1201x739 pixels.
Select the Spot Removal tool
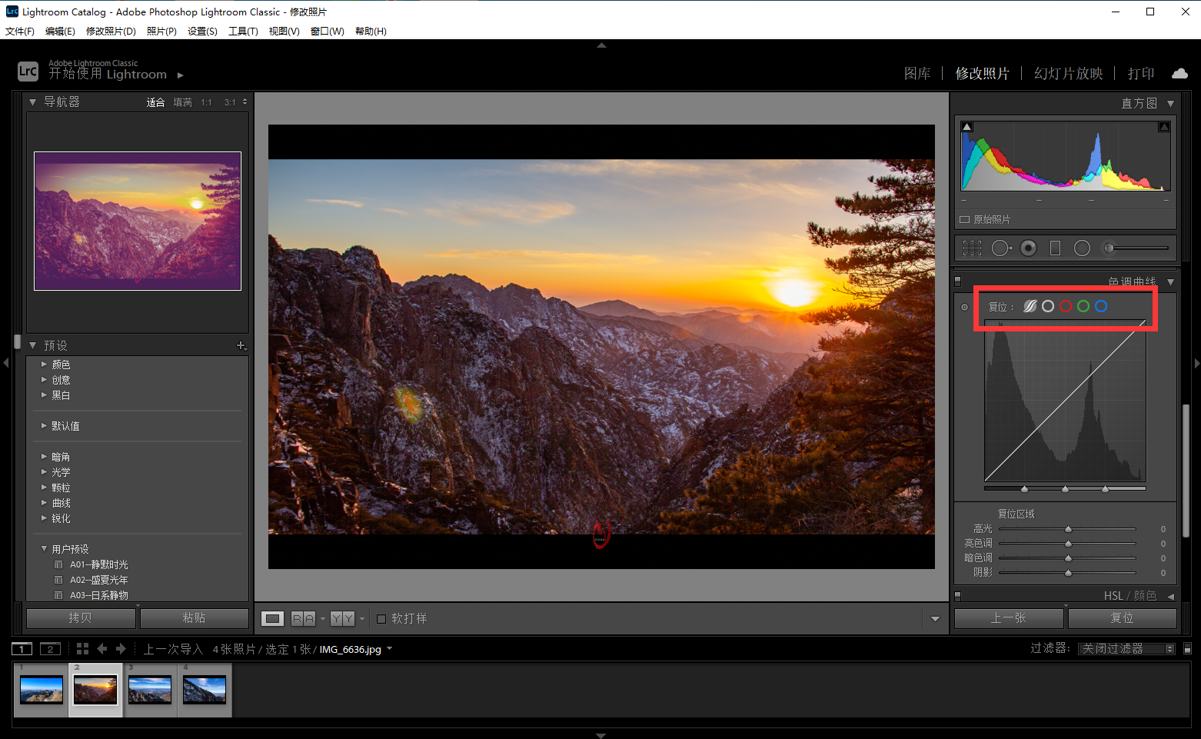tap(1001, 248)
